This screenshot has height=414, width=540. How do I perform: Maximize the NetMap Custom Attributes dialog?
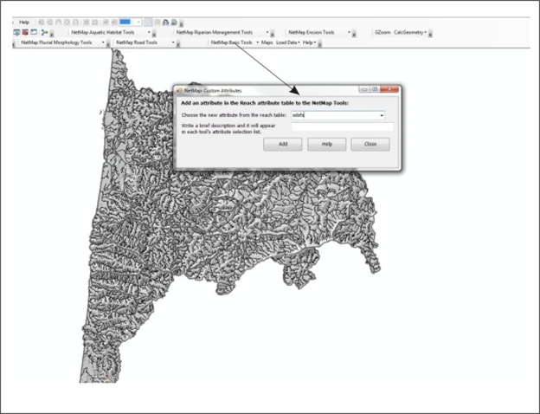375,88
